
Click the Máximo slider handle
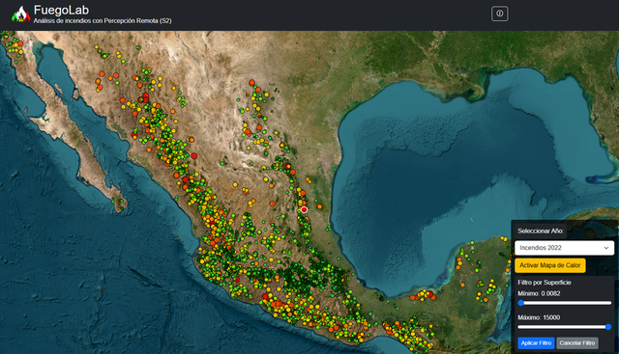tap(608, 327)
